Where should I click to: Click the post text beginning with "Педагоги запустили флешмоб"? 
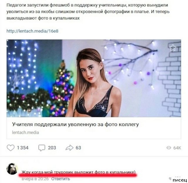tap(88, 12)
